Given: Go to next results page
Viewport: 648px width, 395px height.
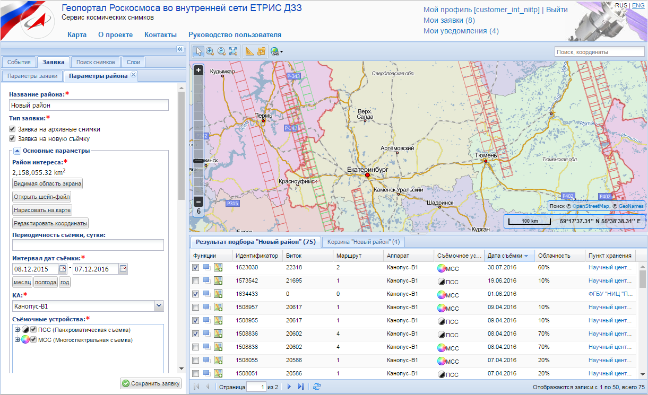Looking at the screenshot, I should 289,387.
